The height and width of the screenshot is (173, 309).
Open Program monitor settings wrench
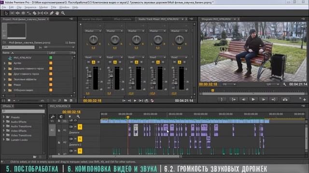coord(284,84)
